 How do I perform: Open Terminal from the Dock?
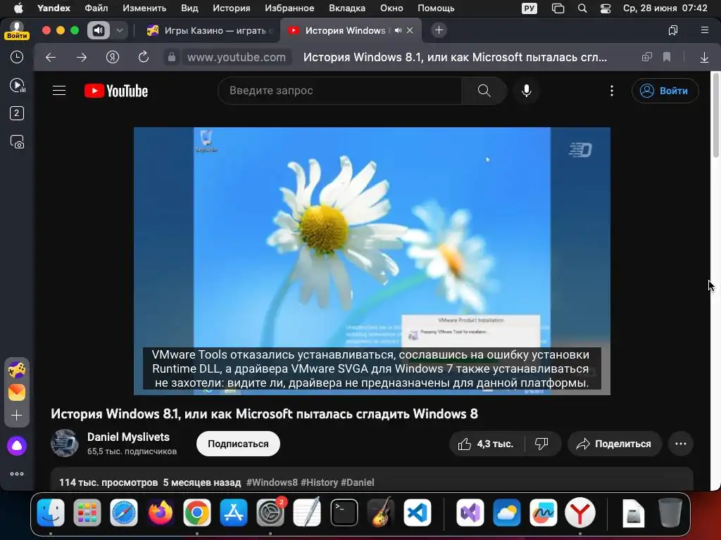(x=344, y=513)
